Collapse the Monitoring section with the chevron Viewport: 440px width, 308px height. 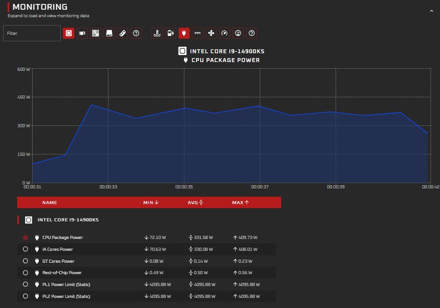pyautogui.click(x=431, y=11)
